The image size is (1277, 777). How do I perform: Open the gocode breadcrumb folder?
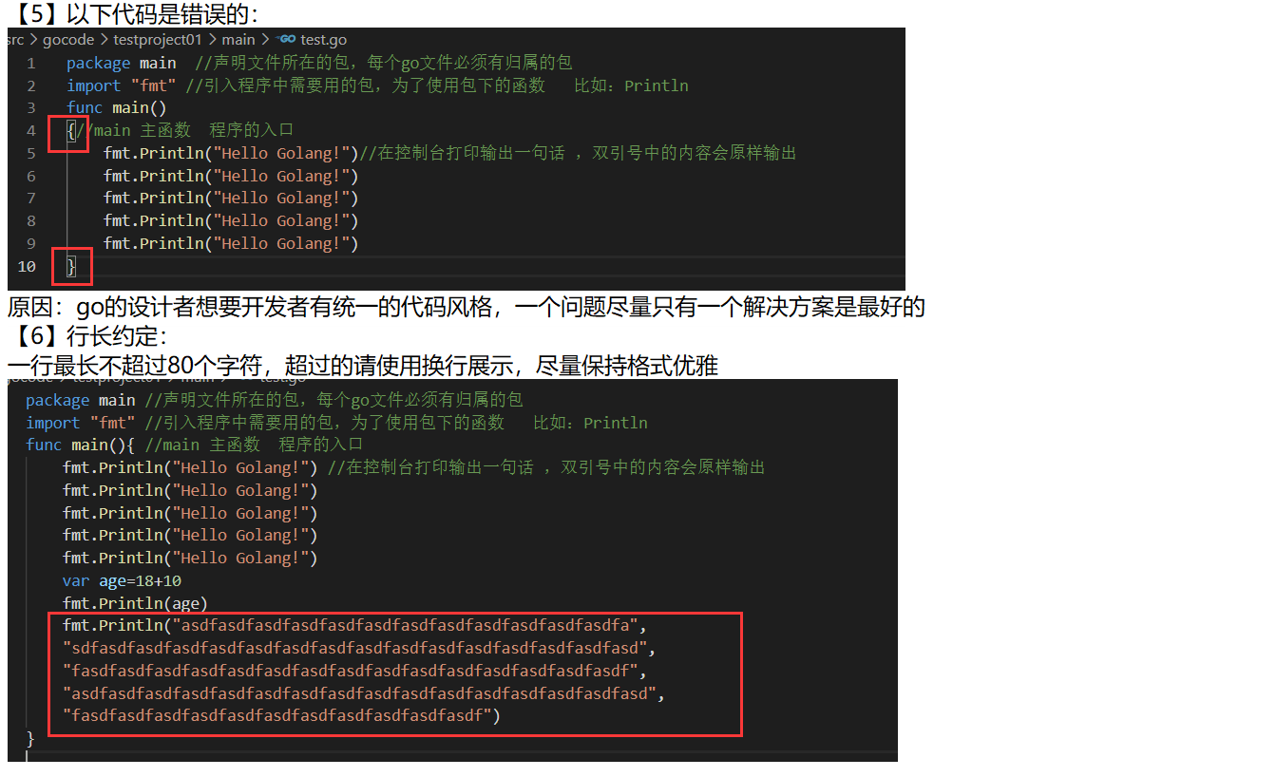click(x=68, y=40)
